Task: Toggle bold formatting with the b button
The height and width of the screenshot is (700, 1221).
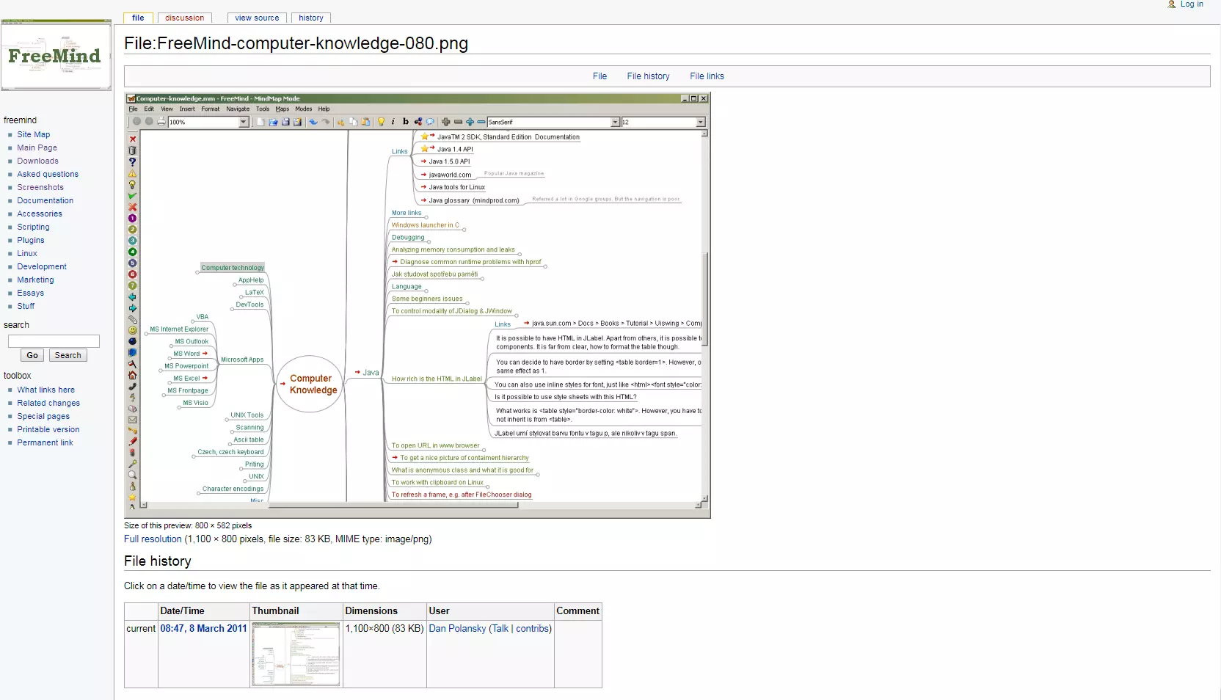Action: click(x=405, y=122)
